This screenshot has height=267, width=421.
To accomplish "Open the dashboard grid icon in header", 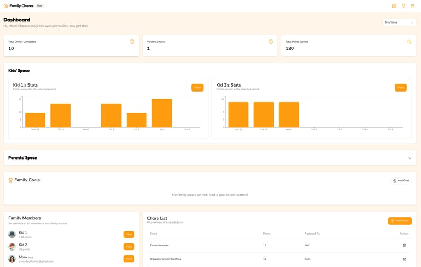I will point(394,6).
